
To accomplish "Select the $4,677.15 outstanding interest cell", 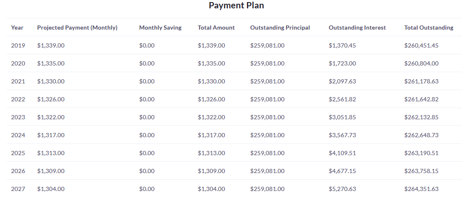I will coord(342,171).
